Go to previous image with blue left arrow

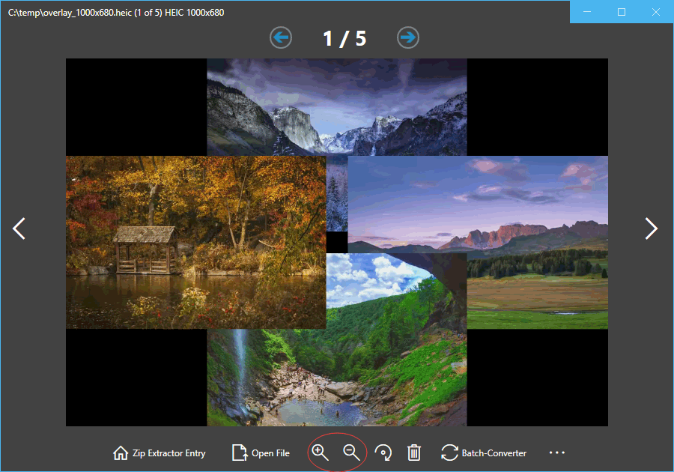pos(281,37)
